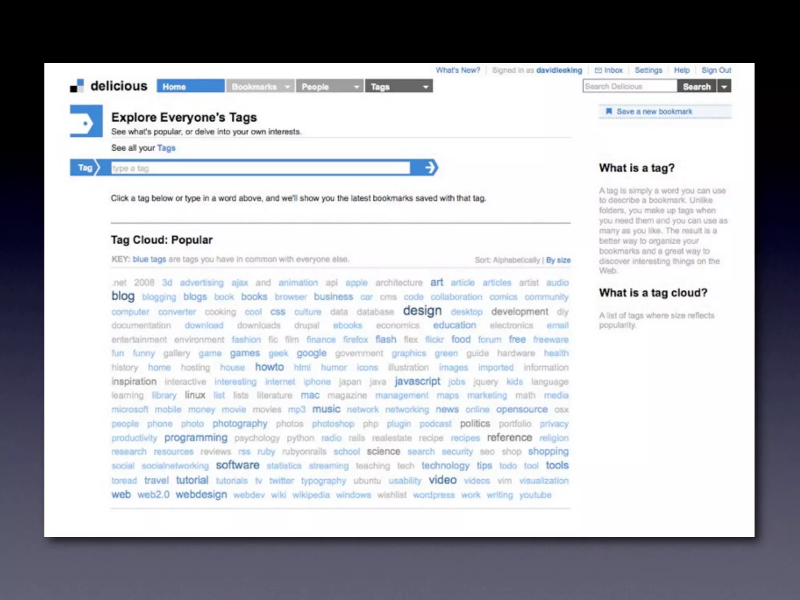The height and width of the screenshot is (600, 800).
Task: Click the Inbox envelope icon
Action: coord(598,70)
